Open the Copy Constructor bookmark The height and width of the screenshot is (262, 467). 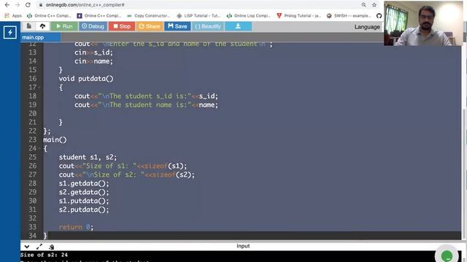point(149,16)
